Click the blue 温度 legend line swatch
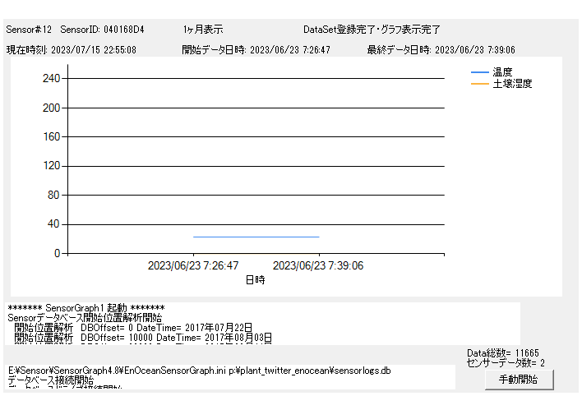582x396 pixels. tap(479, 72)
